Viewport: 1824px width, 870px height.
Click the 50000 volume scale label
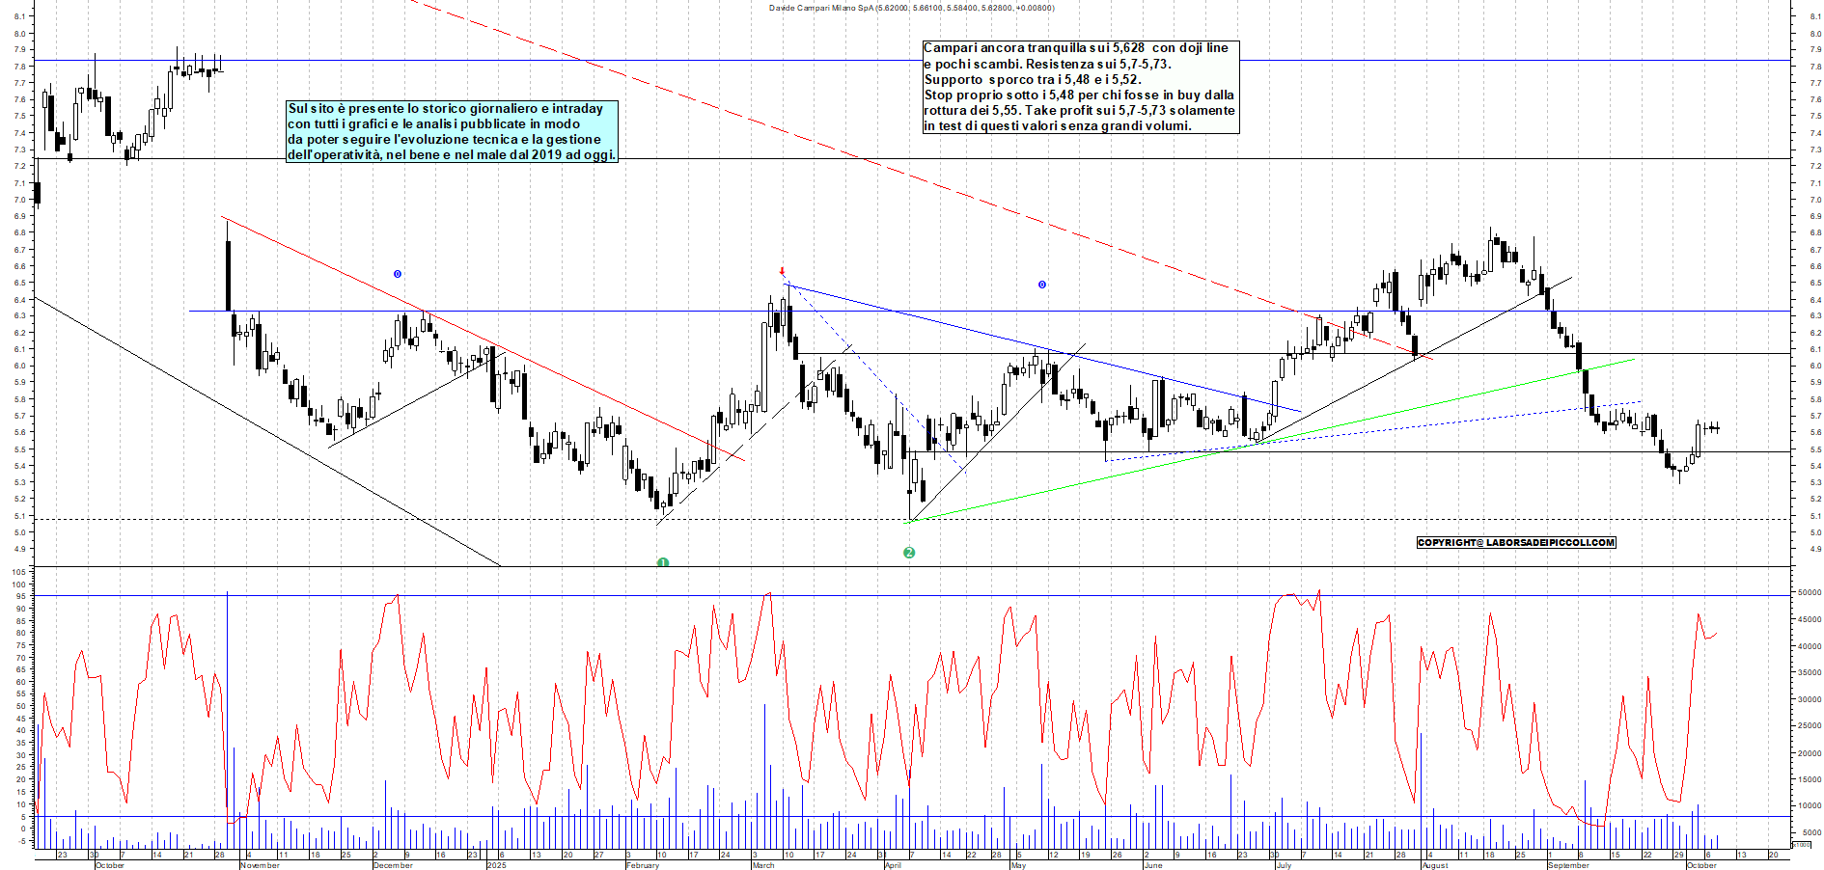(x=1808, y=593)
